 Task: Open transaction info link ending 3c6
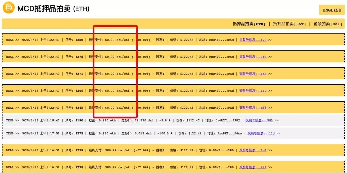click(253, 57)
